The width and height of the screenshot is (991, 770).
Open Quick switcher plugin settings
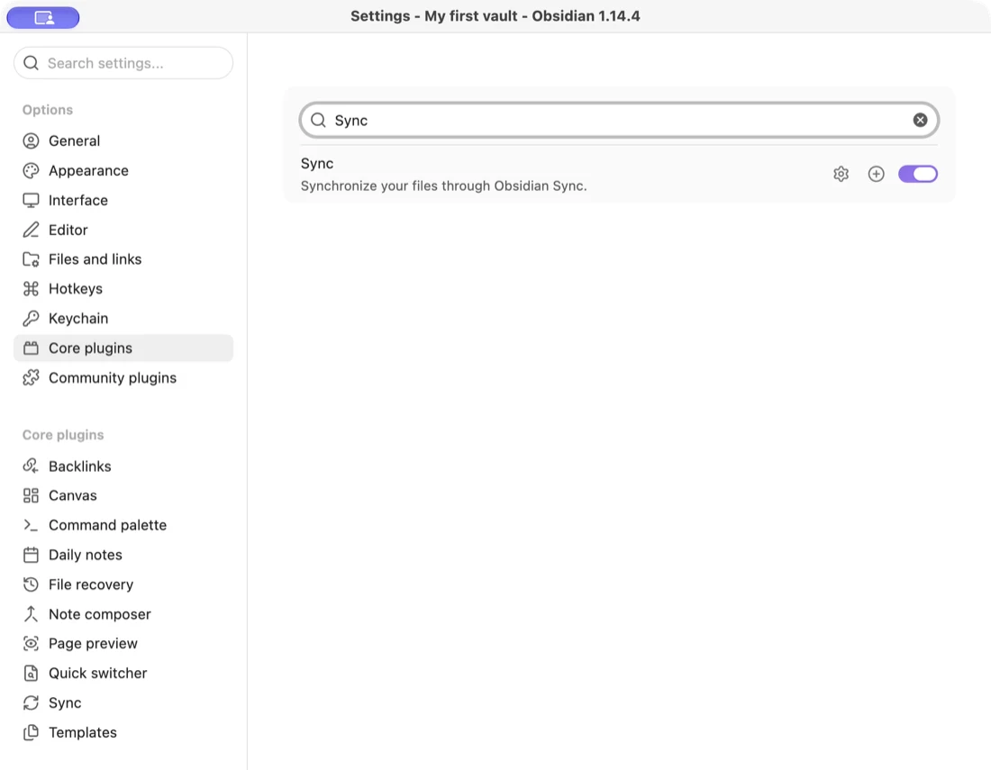point(123,674)
